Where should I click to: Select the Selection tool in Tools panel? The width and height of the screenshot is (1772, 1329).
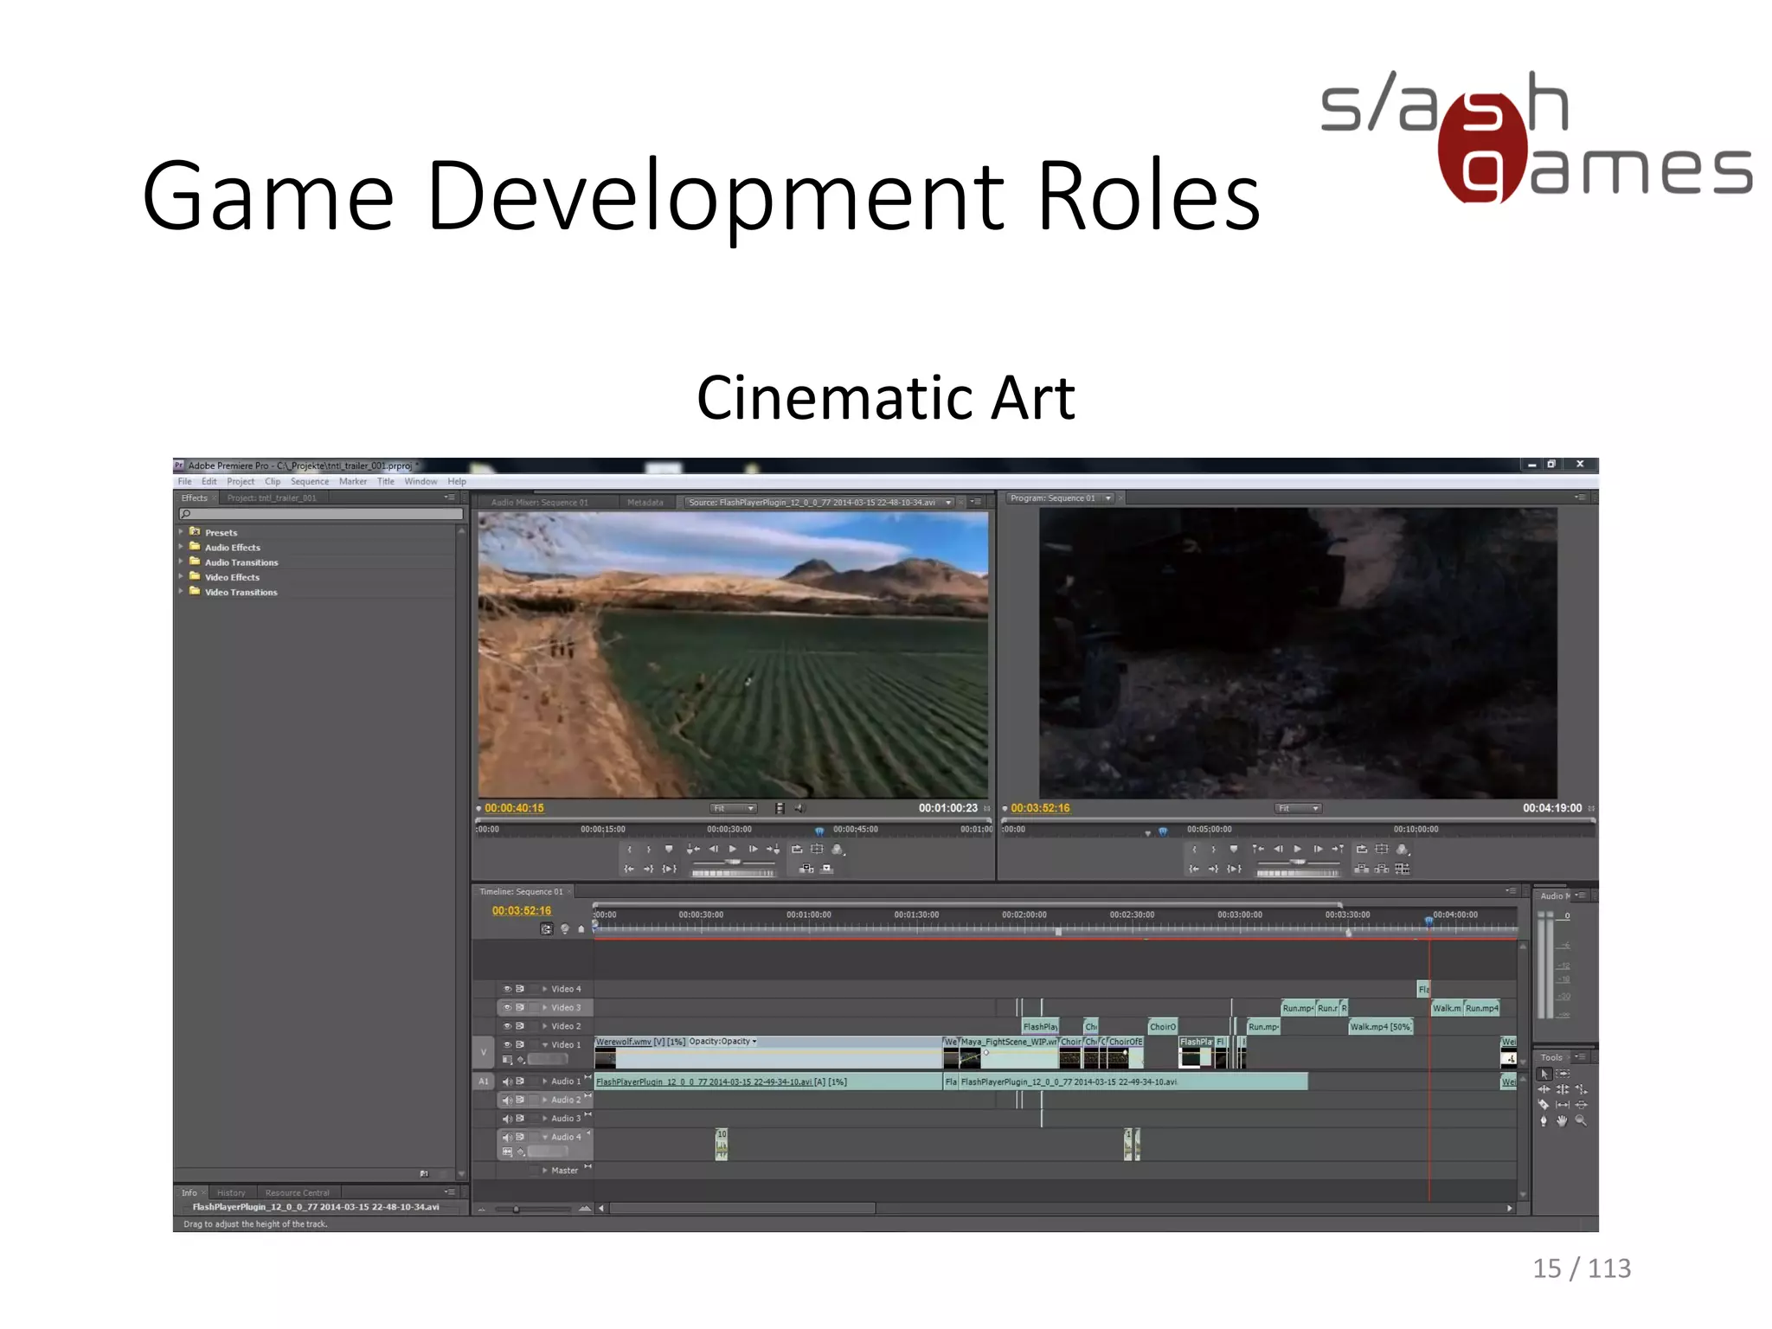[x=1544, y=1074]
